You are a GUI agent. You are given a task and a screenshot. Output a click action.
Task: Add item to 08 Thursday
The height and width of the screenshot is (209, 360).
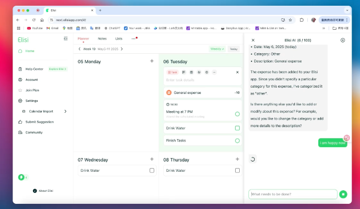click(x=238, y=159)
